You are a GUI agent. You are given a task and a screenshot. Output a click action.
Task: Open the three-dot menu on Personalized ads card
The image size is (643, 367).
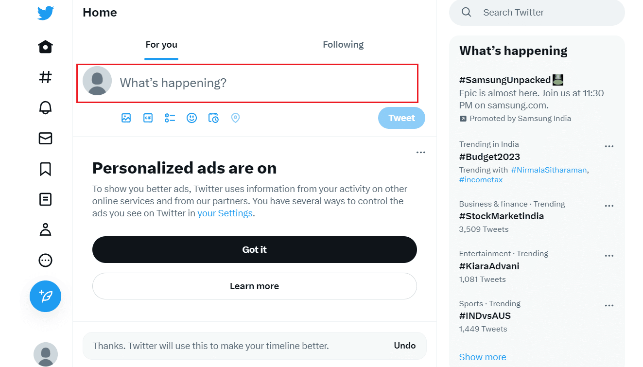click(421, 153)
